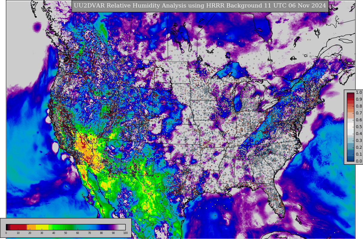Click the '0.5' label on the vertical colorbar

point(359,127)
